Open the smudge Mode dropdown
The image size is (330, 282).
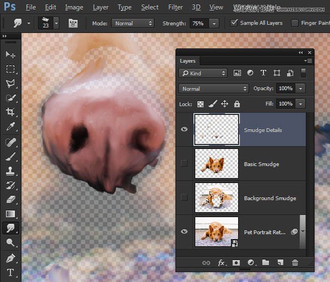(133, 23)
